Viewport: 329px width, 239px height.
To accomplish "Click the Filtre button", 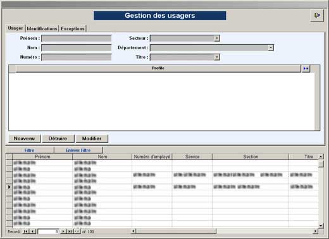I will (30, 150).
